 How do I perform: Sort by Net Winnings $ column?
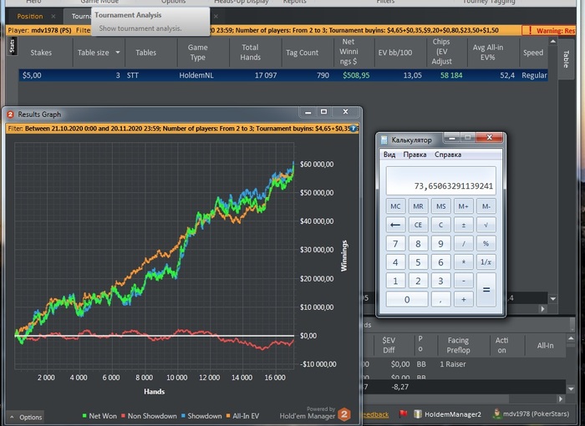(348, 52)
